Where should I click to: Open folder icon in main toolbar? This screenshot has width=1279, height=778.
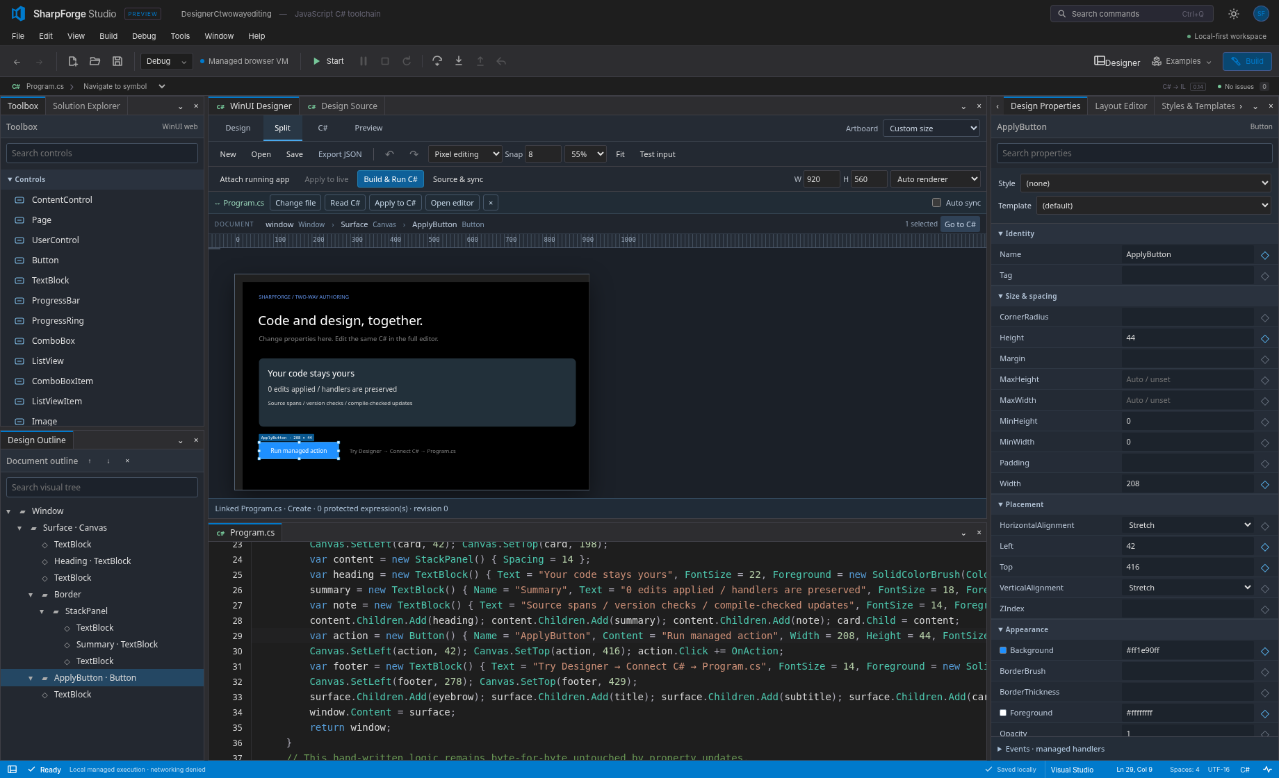tap(95, 61)
